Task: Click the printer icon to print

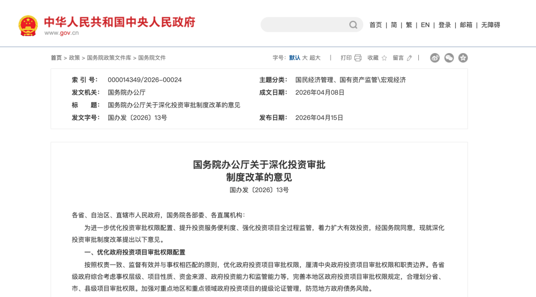Action: pos(358,58)
